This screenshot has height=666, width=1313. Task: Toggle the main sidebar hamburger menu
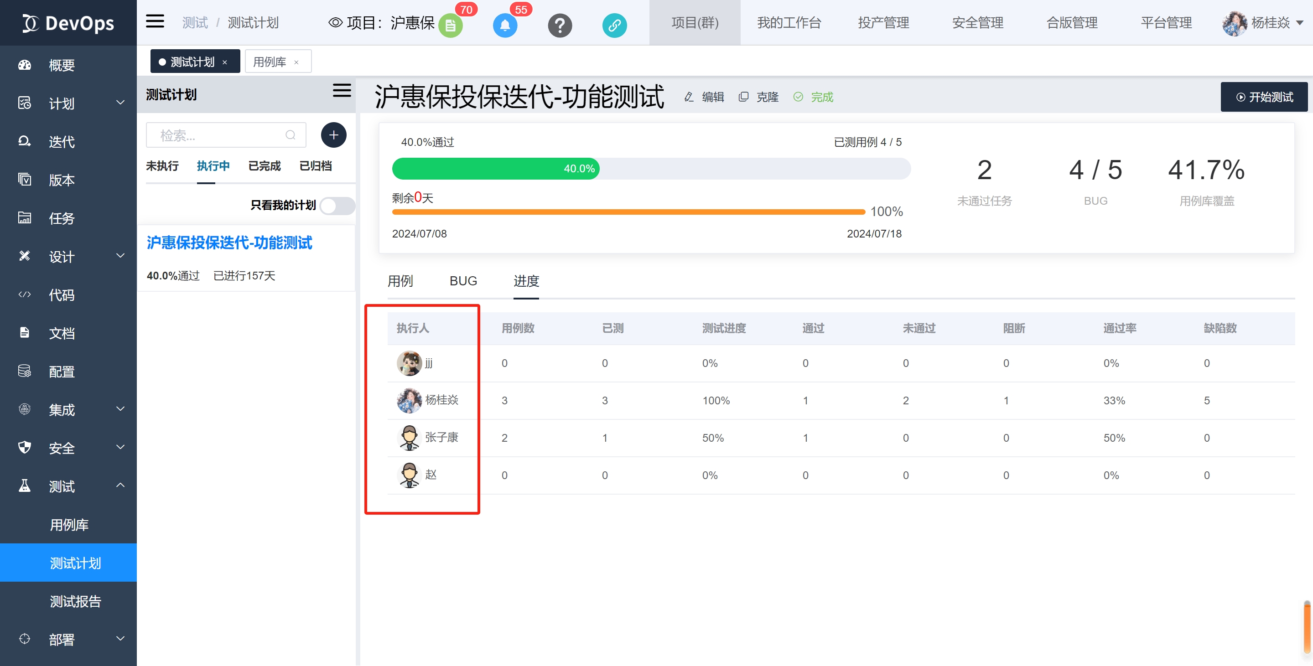[x=155, y=21]
